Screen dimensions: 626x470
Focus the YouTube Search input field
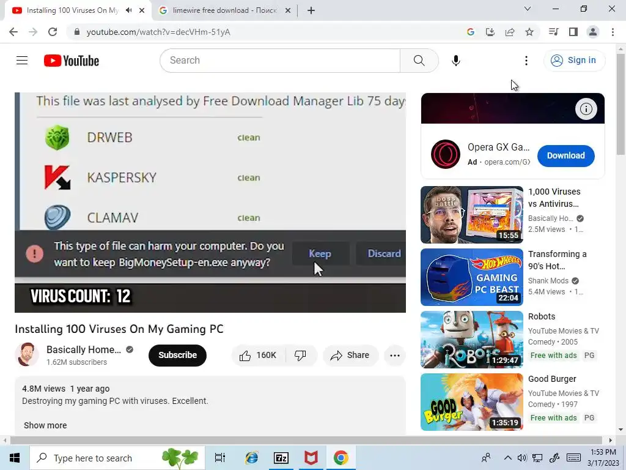[280, 61]
